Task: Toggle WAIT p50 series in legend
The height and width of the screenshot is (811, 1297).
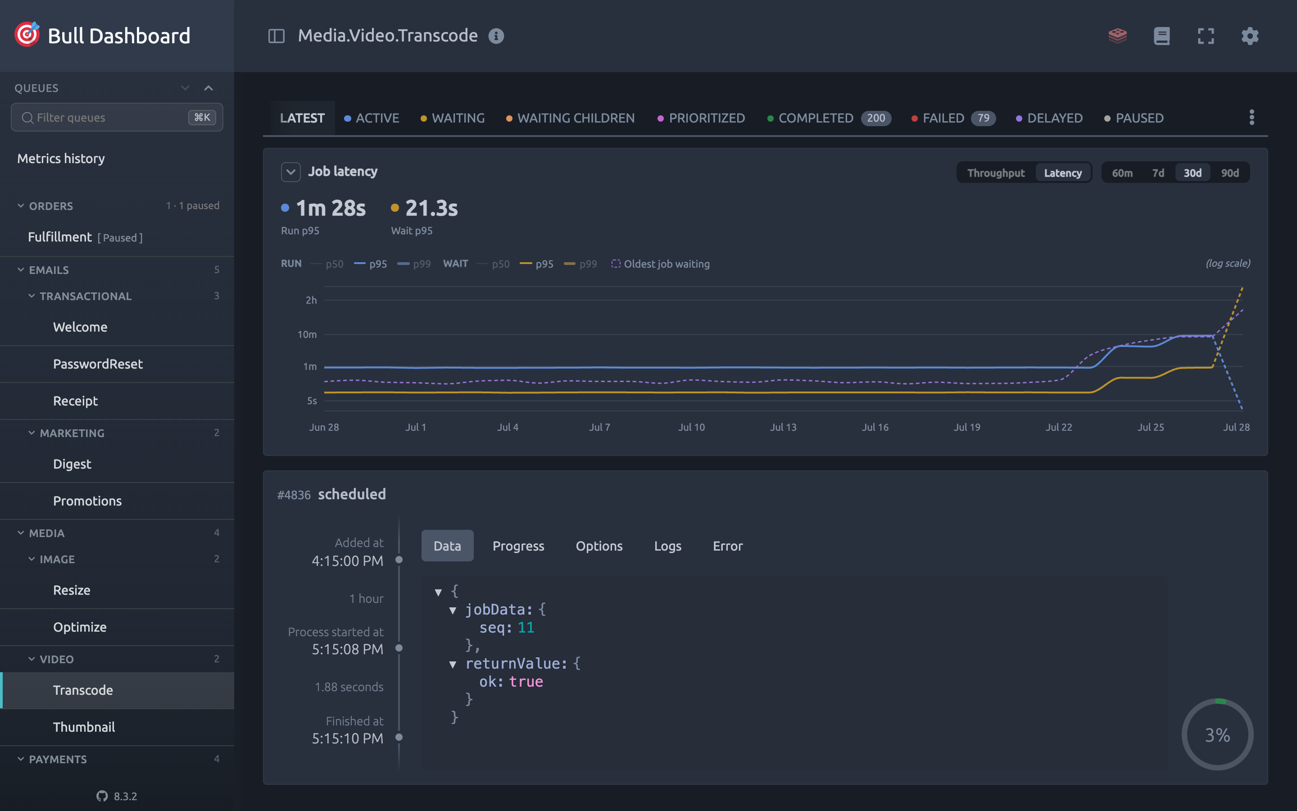Action: click(493, 264)
